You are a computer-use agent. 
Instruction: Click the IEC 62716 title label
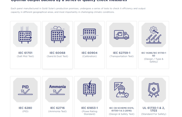[57, 108]
